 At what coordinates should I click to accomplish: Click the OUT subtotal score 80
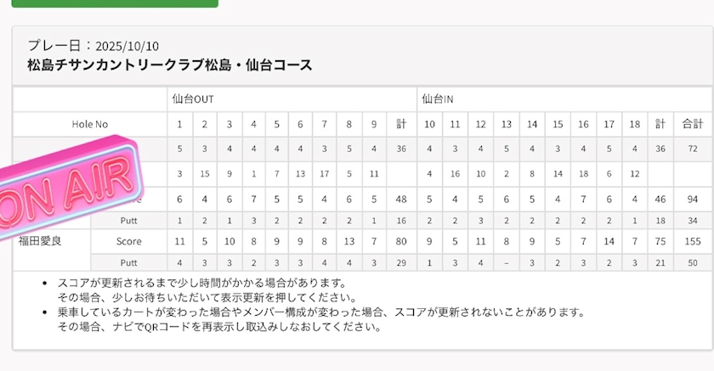[401, 241]
